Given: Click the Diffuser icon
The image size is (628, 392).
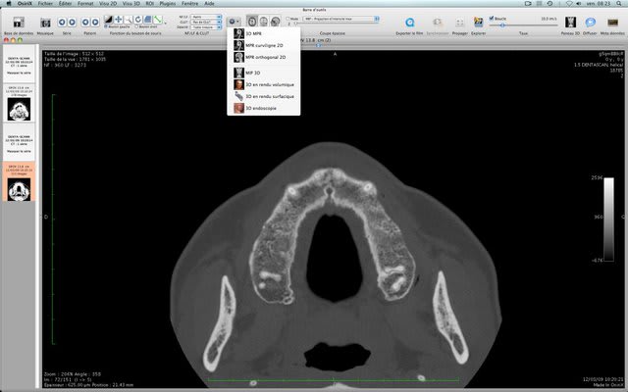Looking at the screenshot, I should point(593,21).
